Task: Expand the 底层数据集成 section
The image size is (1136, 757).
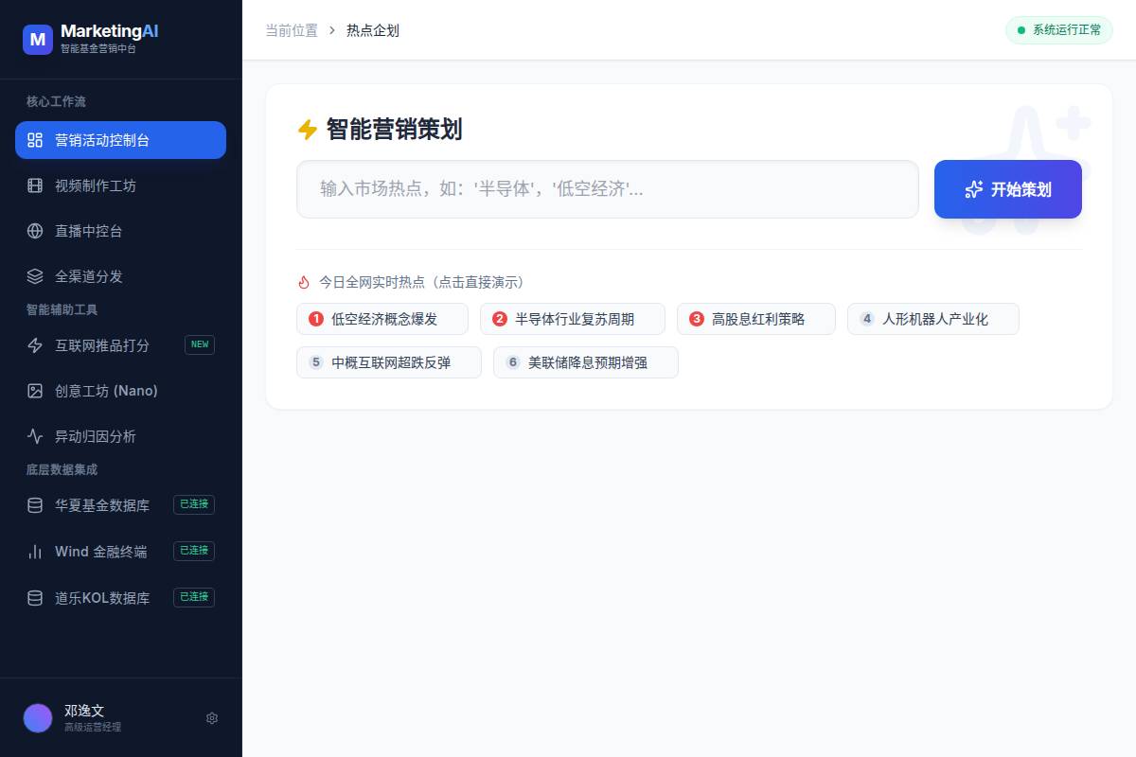Action: pyautogui.click(x=62, y=469)
